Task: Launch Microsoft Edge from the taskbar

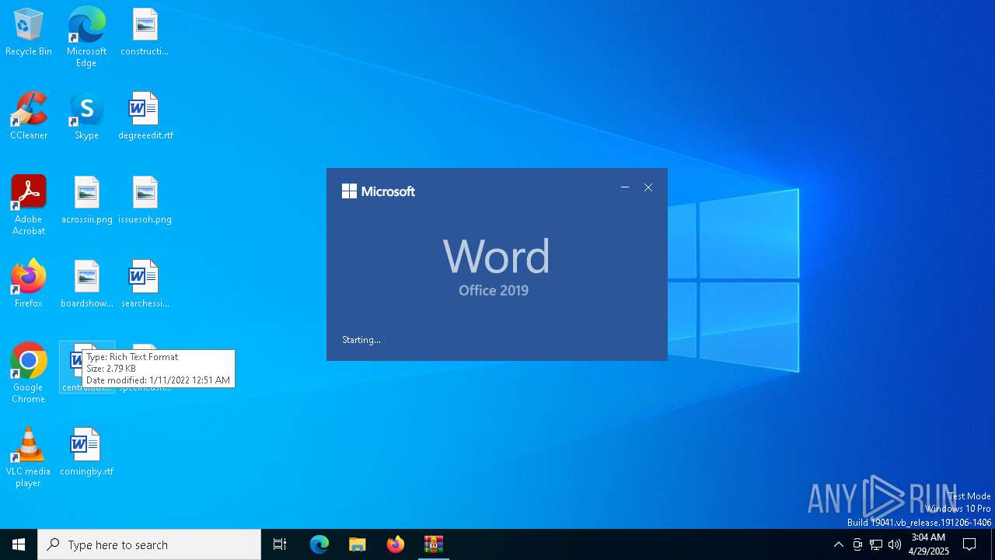Action: coord(319,544)
